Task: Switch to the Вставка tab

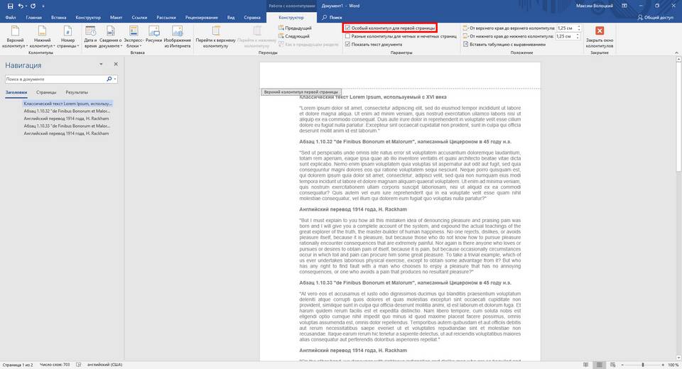Action: tap(59, 17)
